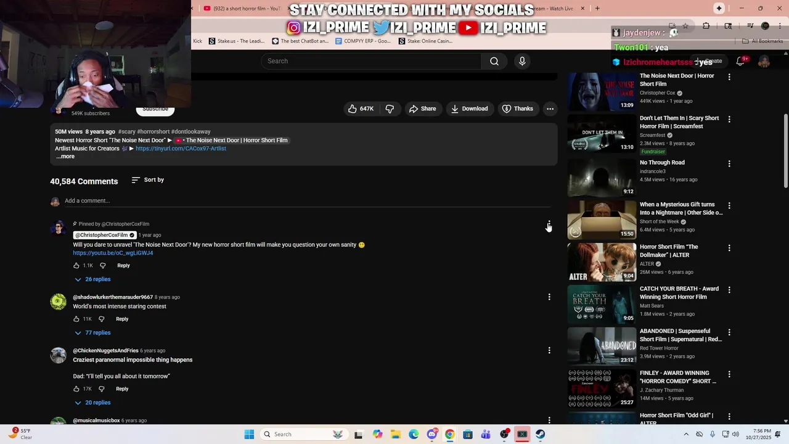Like the ChickenNuggetsAndFries comment
Image resolution: width=789 pixels, height=444 pixels.
76,389
